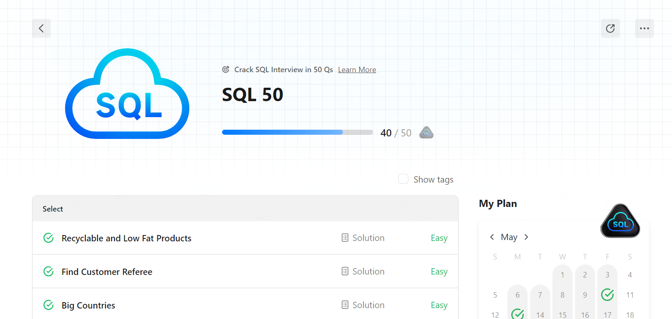Select May 6 in the calendar
672x319 pixels.
518,295
